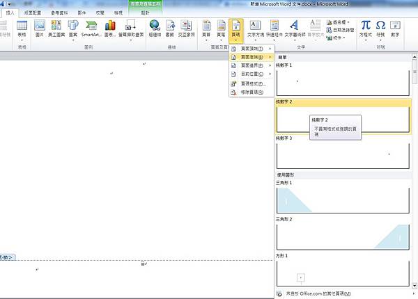This screenshot has width=418, height=299.
Task: Open the Footer (頁尾) gallery
Action: (x=221, y=30)
